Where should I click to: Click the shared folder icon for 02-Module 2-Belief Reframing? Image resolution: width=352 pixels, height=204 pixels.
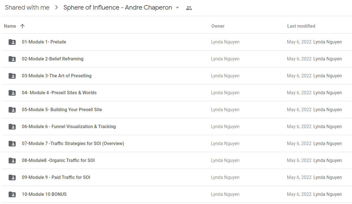pyautogui.click(x=12, y=59)
